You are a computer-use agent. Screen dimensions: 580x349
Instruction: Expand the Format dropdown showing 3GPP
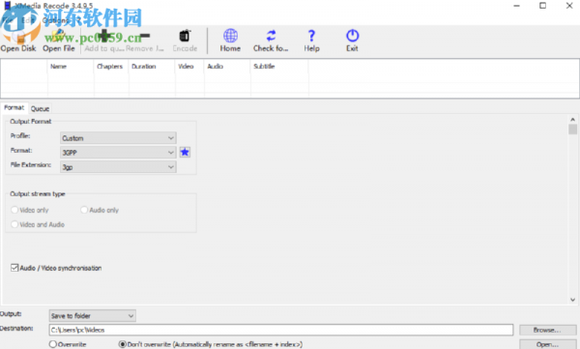click(x=118, y=152)
